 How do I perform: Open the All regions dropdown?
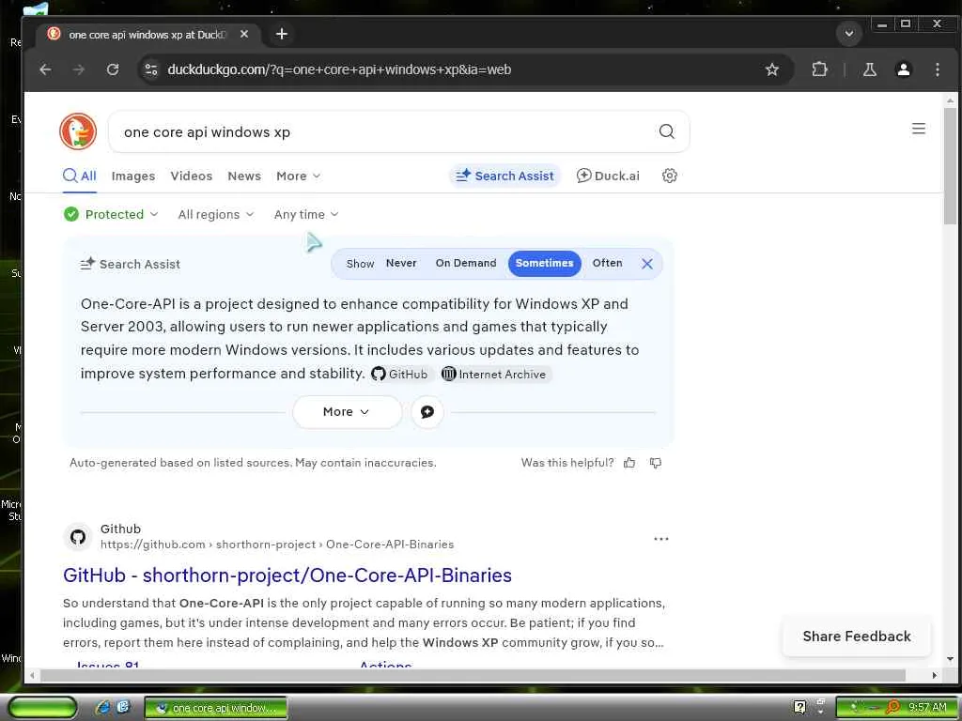(x=216, y=215)
